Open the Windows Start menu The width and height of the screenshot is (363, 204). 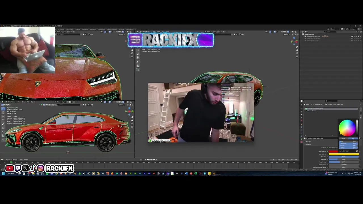click(x=3, y=173)
